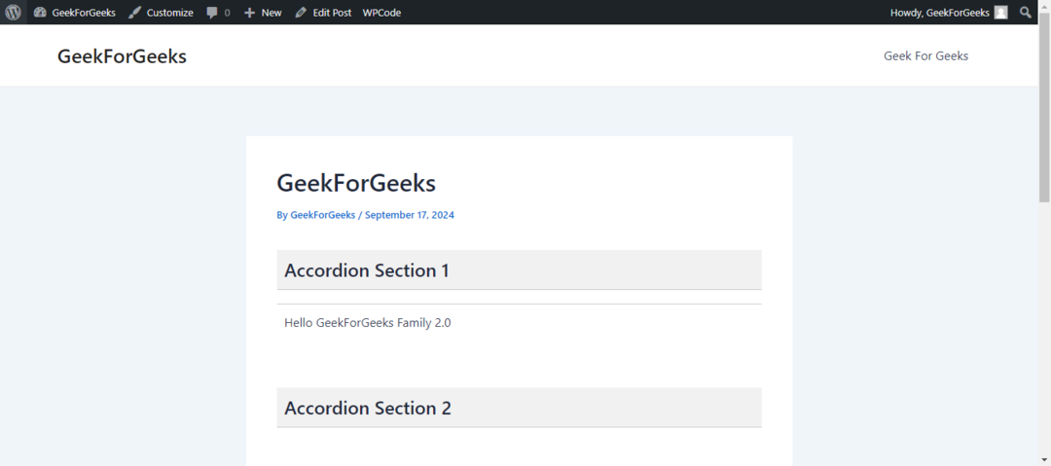Open the comments bubble icon
The height and width of the screenshot is (466, 1051).
point(212,13)
